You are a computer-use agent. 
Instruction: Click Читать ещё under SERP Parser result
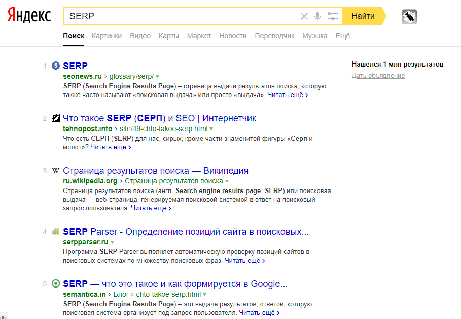coord(244,261)
